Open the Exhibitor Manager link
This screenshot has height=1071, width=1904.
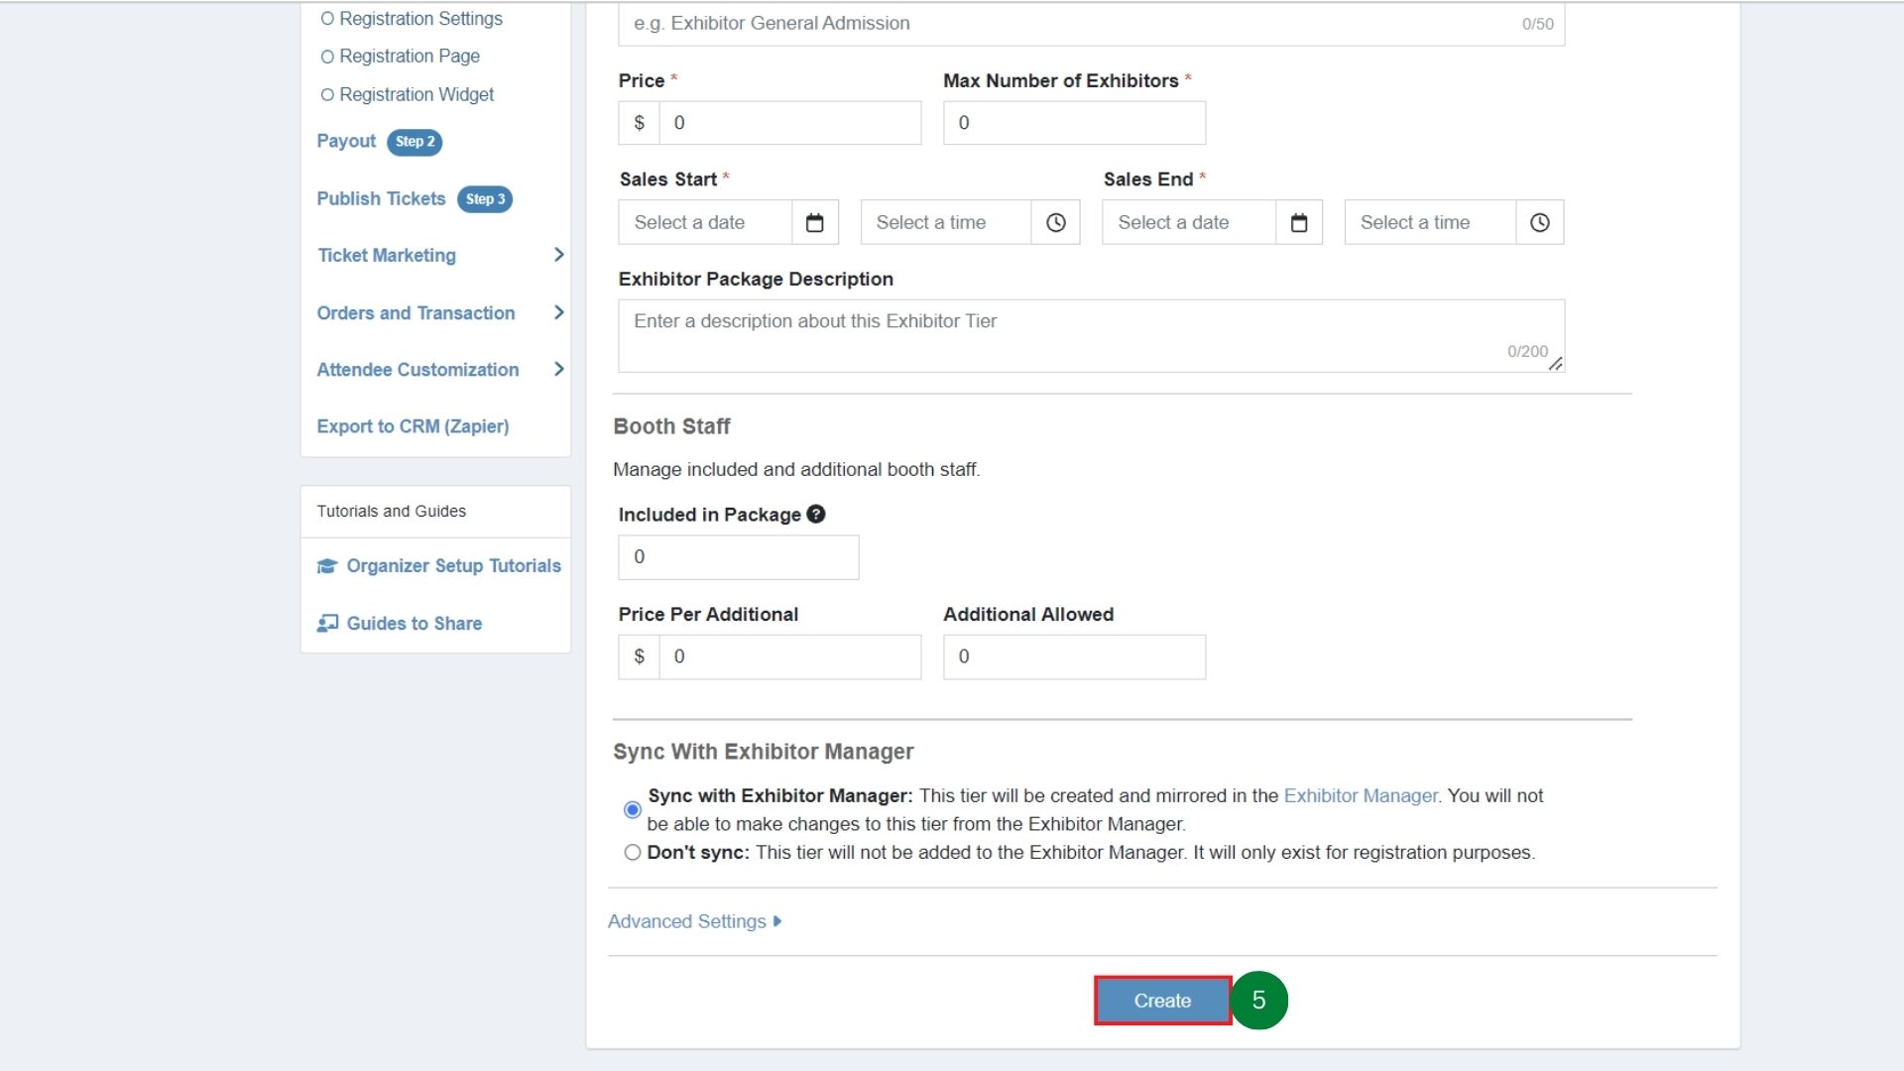click(1360, 795)
